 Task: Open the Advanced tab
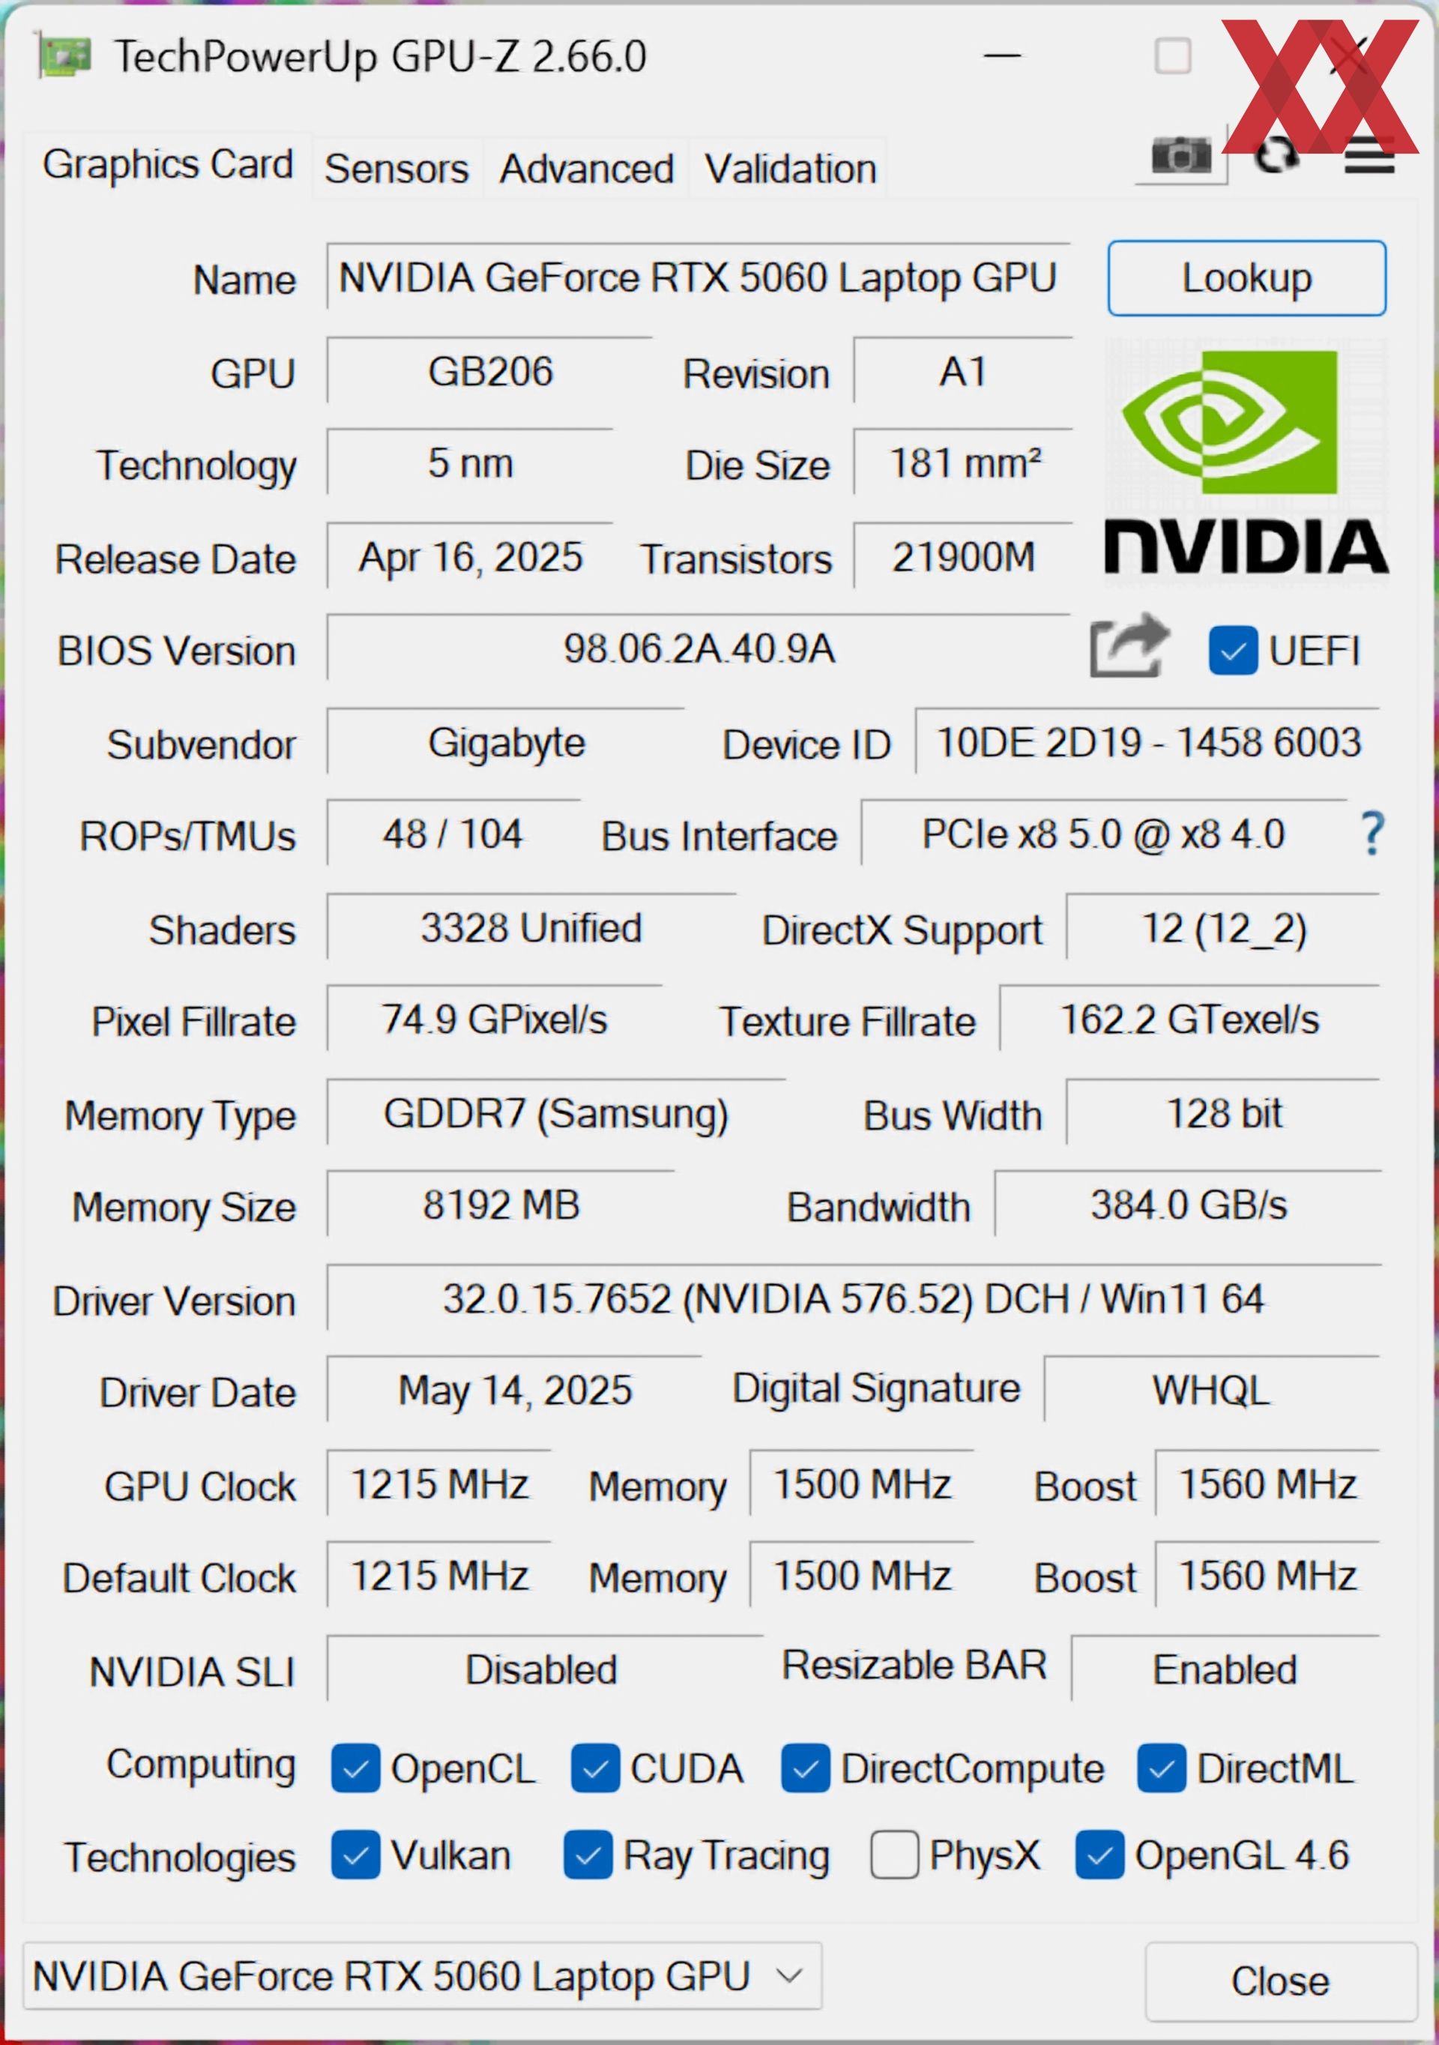pos(586,169)
